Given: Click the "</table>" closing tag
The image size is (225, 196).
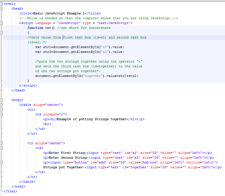Looking at the screenshot, I should pos(27,182).
